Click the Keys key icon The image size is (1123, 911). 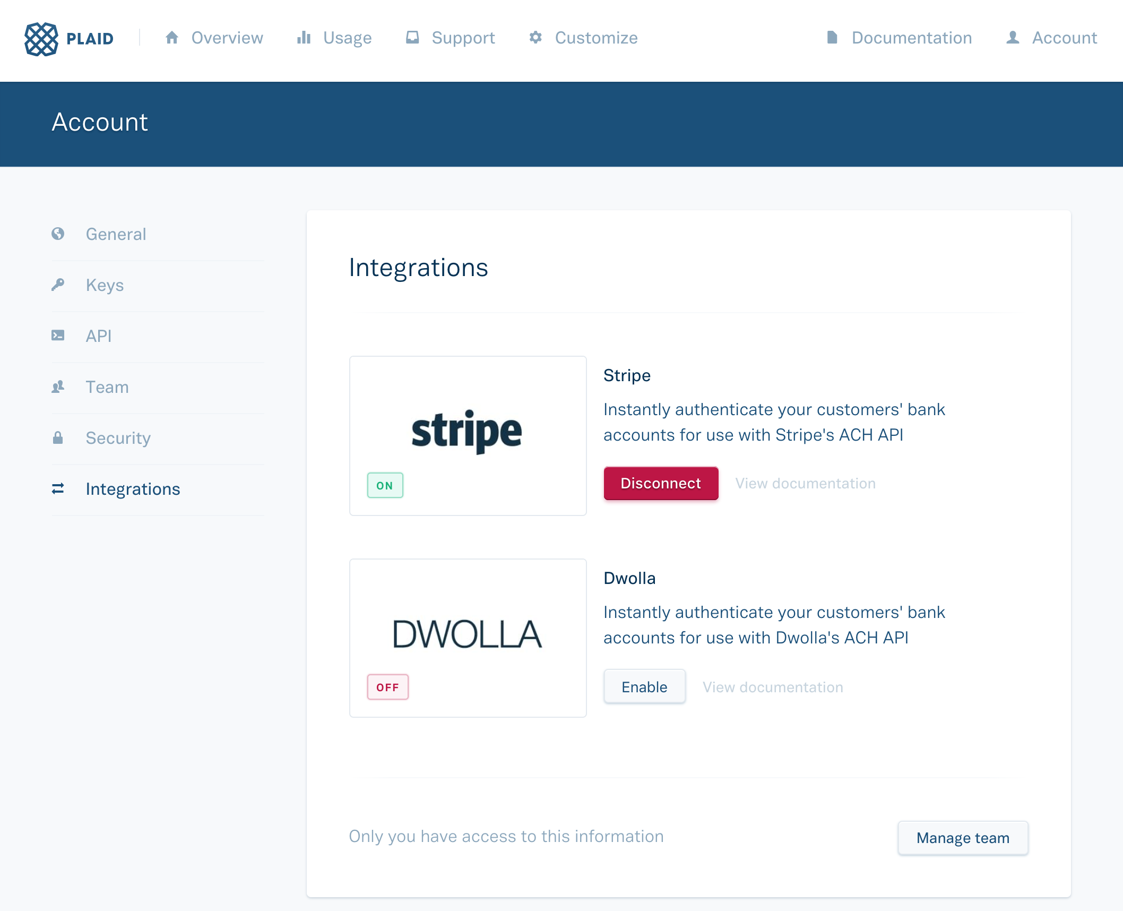click(58, 285)
